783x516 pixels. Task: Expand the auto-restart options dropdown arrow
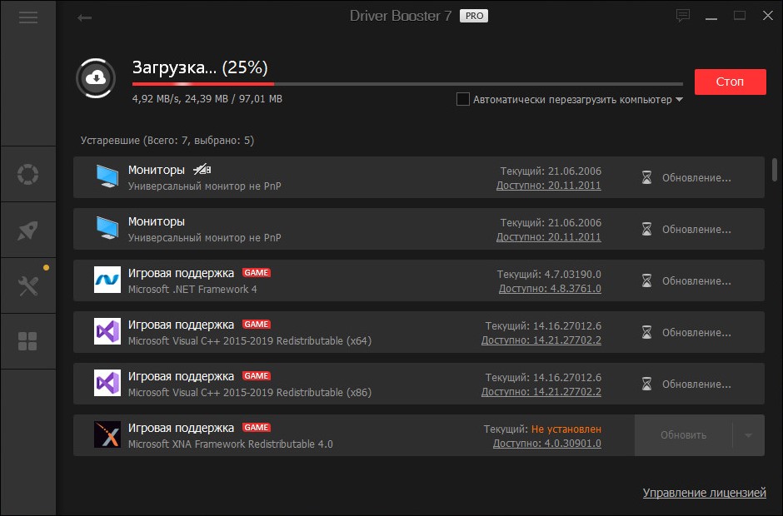pos(680,100)
